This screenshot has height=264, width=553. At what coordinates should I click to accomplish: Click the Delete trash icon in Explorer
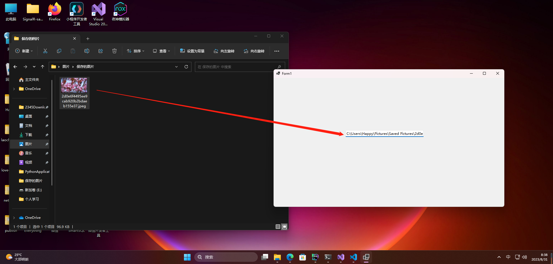coord(114,51)
